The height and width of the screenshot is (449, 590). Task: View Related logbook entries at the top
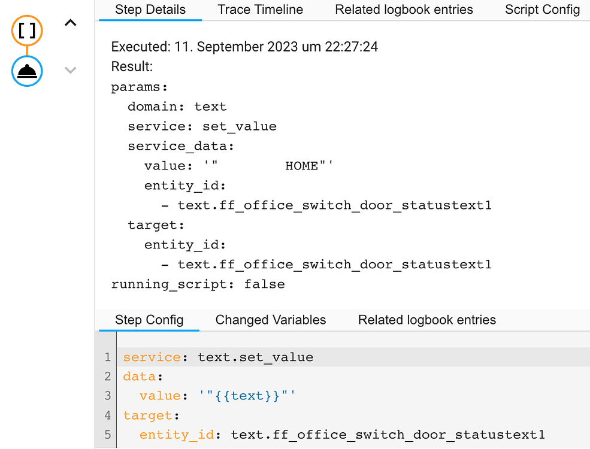point(404,10)
